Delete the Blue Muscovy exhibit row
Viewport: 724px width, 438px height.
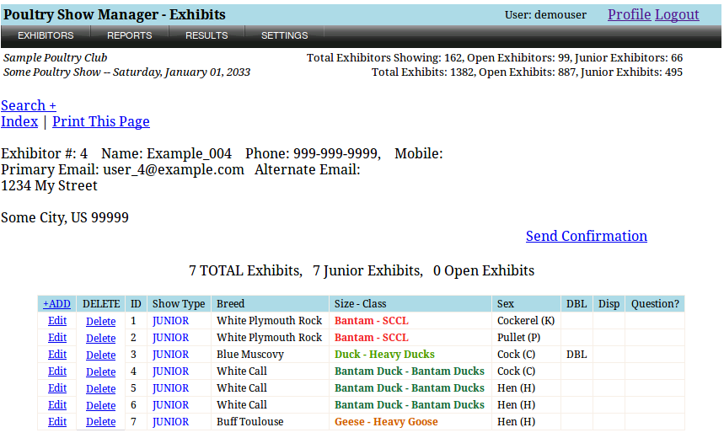[x=101, y=355]
